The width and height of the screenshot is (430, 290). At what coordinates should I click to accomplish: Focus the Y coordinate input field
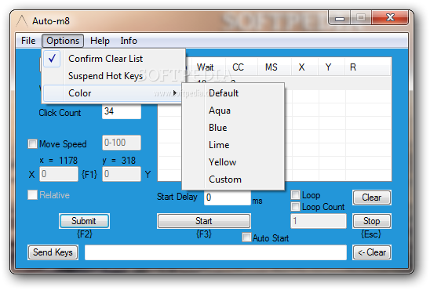(122, 174)
